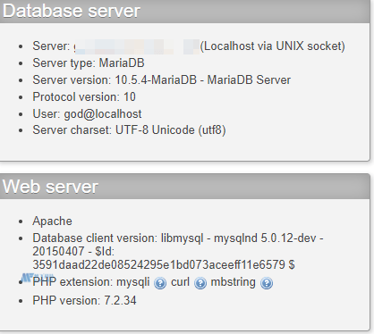Click the help icon next to curl

200,283
